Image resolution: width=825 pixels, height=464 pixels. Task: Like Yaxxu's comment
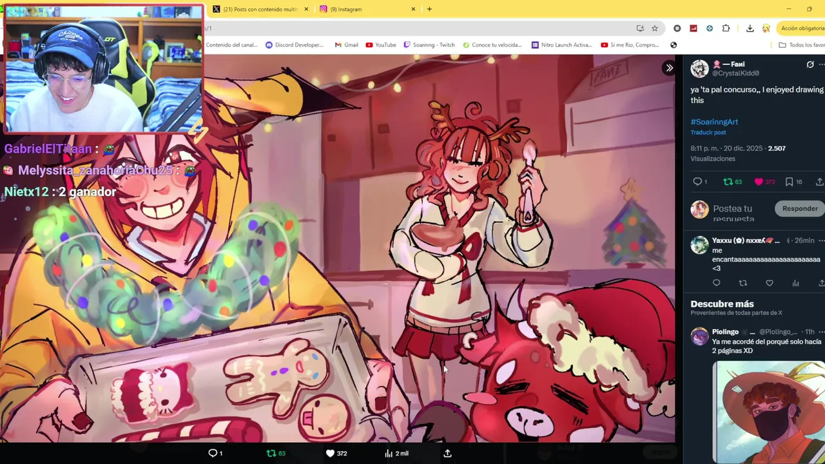click(x=769, y=283)
